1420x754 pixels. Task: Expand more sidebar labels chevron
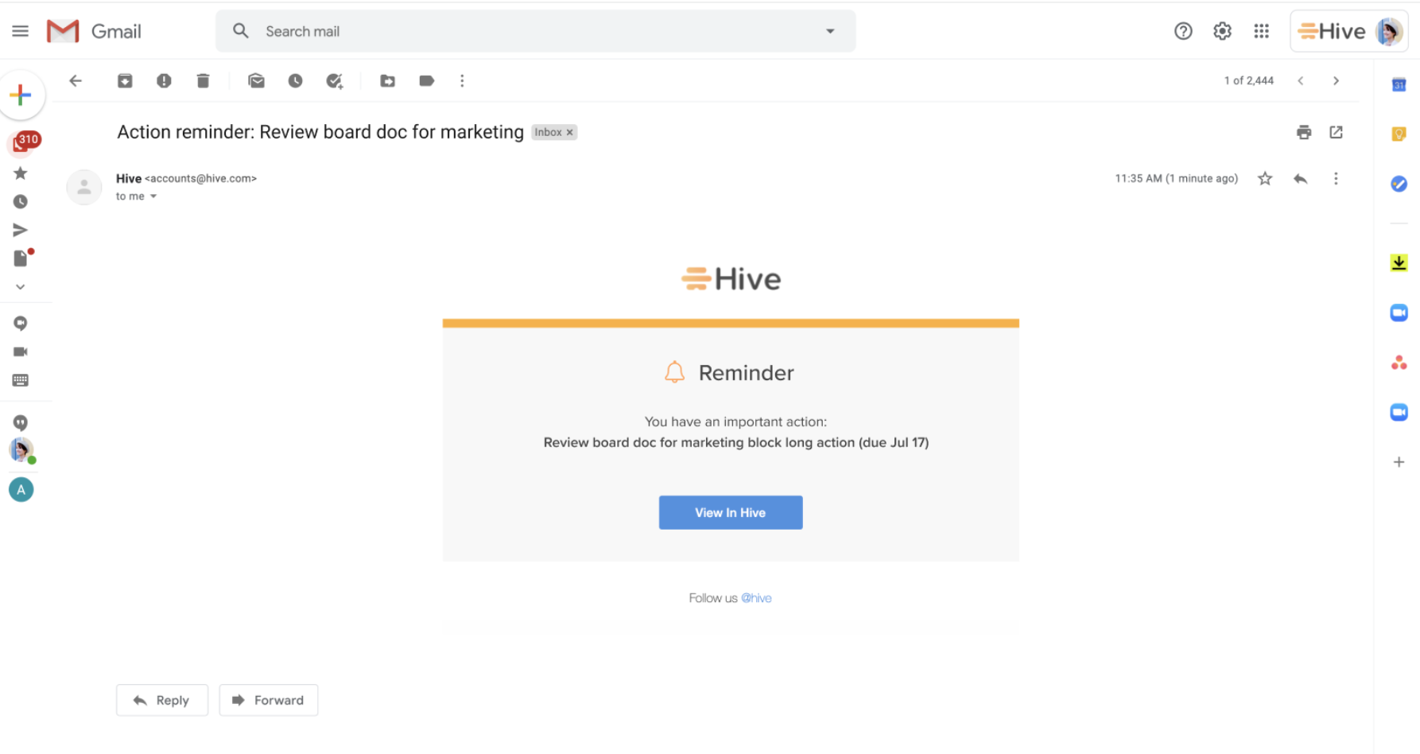point(21,286)
